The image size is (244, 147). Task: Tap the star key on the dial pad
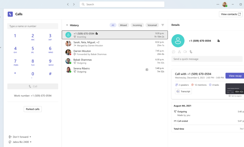pos(15,73)
